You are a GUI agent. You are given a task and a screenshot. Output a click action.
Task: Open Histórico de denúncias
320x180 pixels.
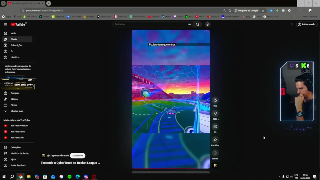pyautogui.click(x=17, y=153)
